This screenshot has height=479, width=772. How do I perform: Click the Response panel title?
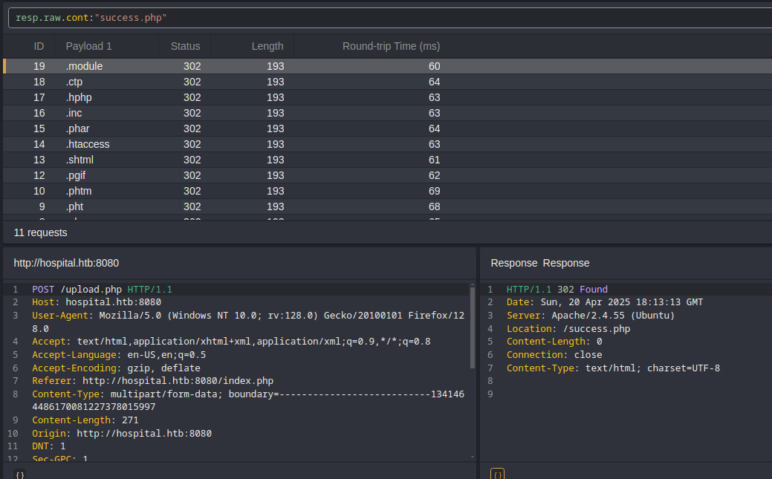(x=540, y=264)
